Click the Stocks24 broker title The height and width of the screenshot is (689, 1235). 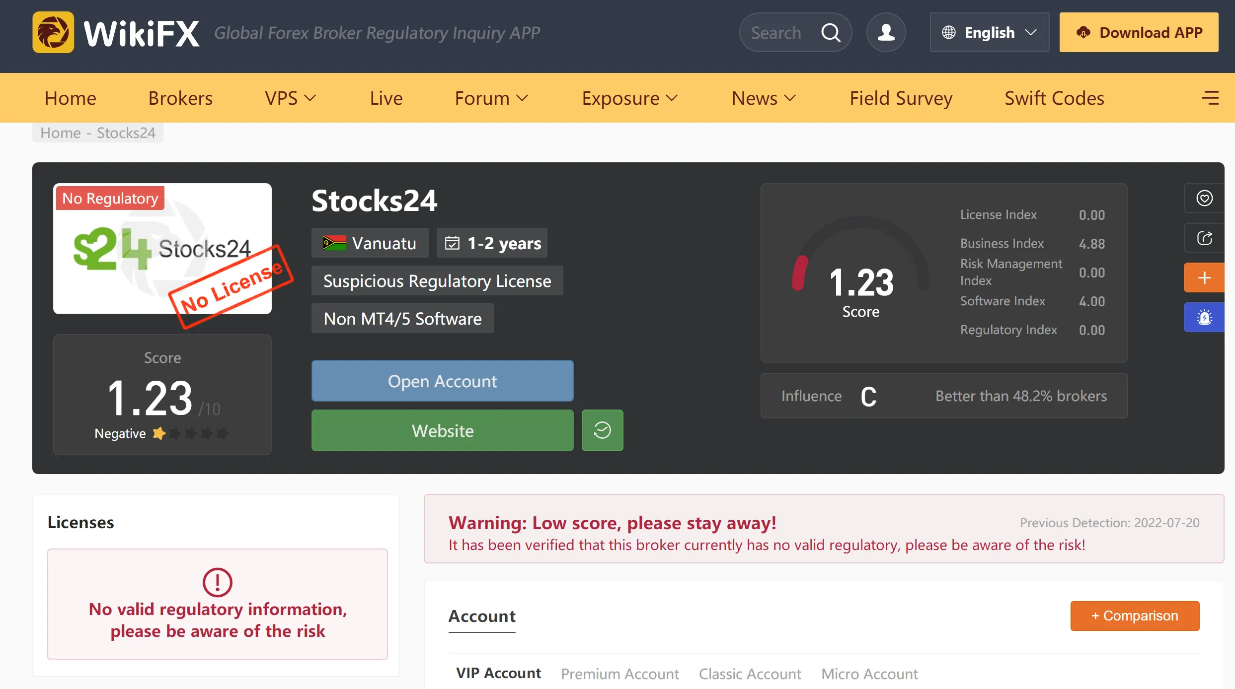[x=374, y=201]
